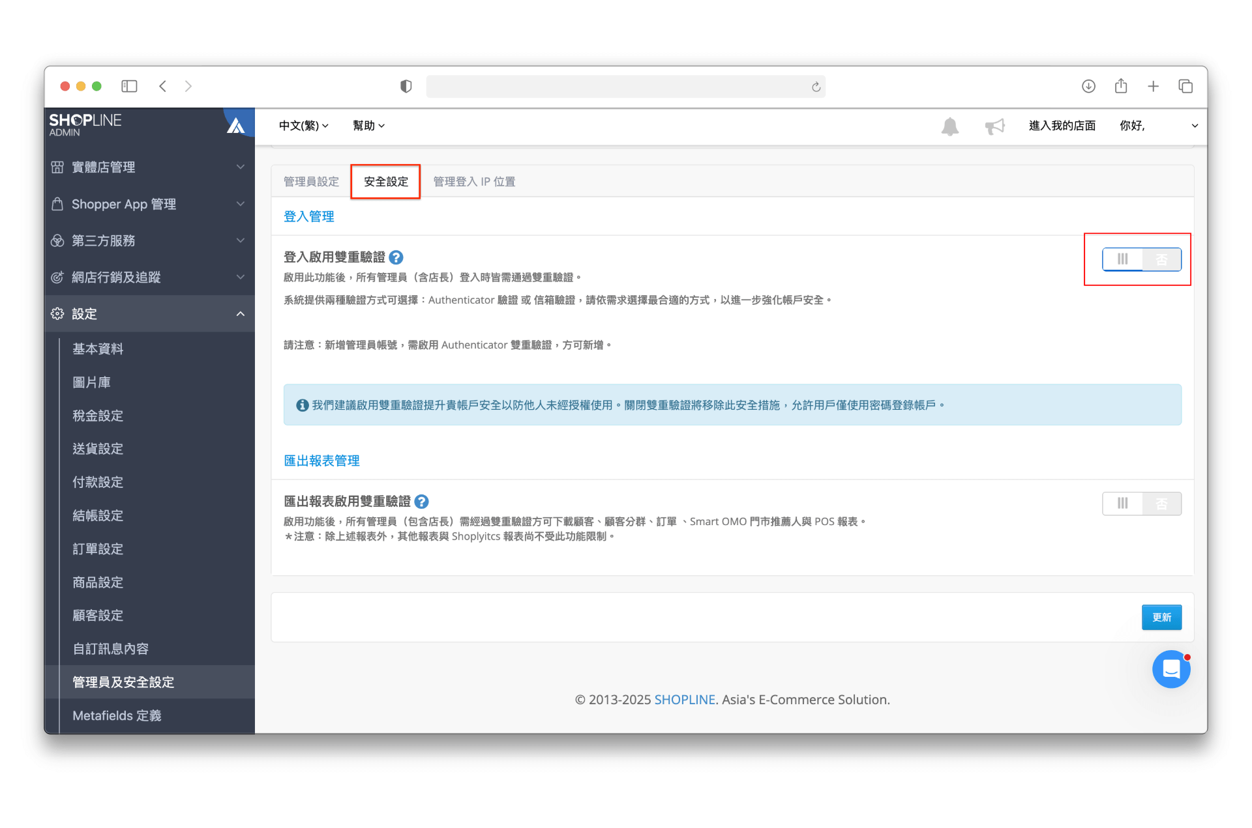This screenshot has height=828, width=1252.
Task: Open the notification bell
Action: 950,126
